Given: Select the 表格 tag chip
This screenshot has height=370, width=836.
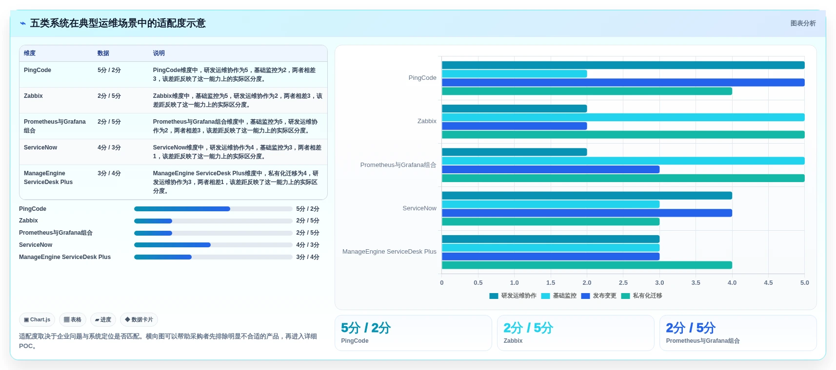Looking at the screenshot, I should pyautogui.click(x=73, y=320).
